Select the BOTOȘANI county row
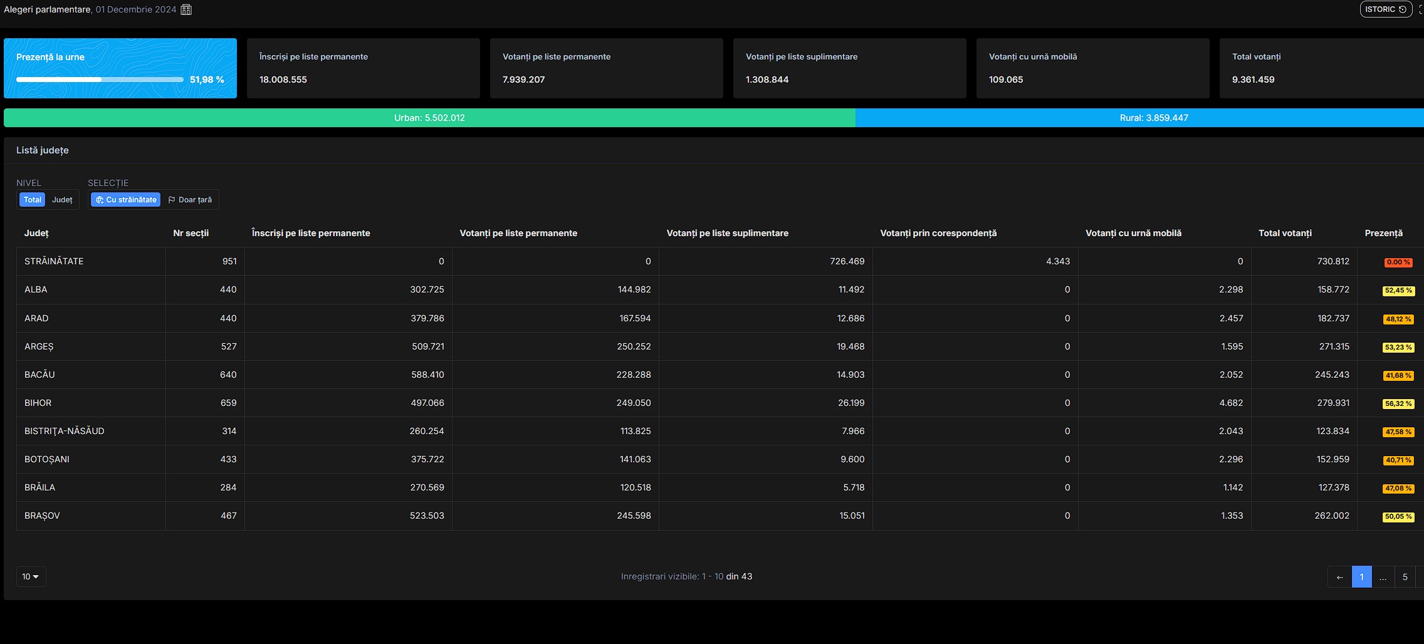This screenshot has height=644, width=1424. (x=720, y=459)
